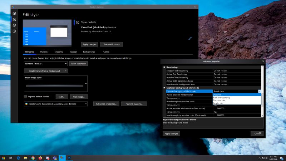Select the styles icon at top of sidebar
This screenshot has height=161, width=286.
tap(14, 13)
